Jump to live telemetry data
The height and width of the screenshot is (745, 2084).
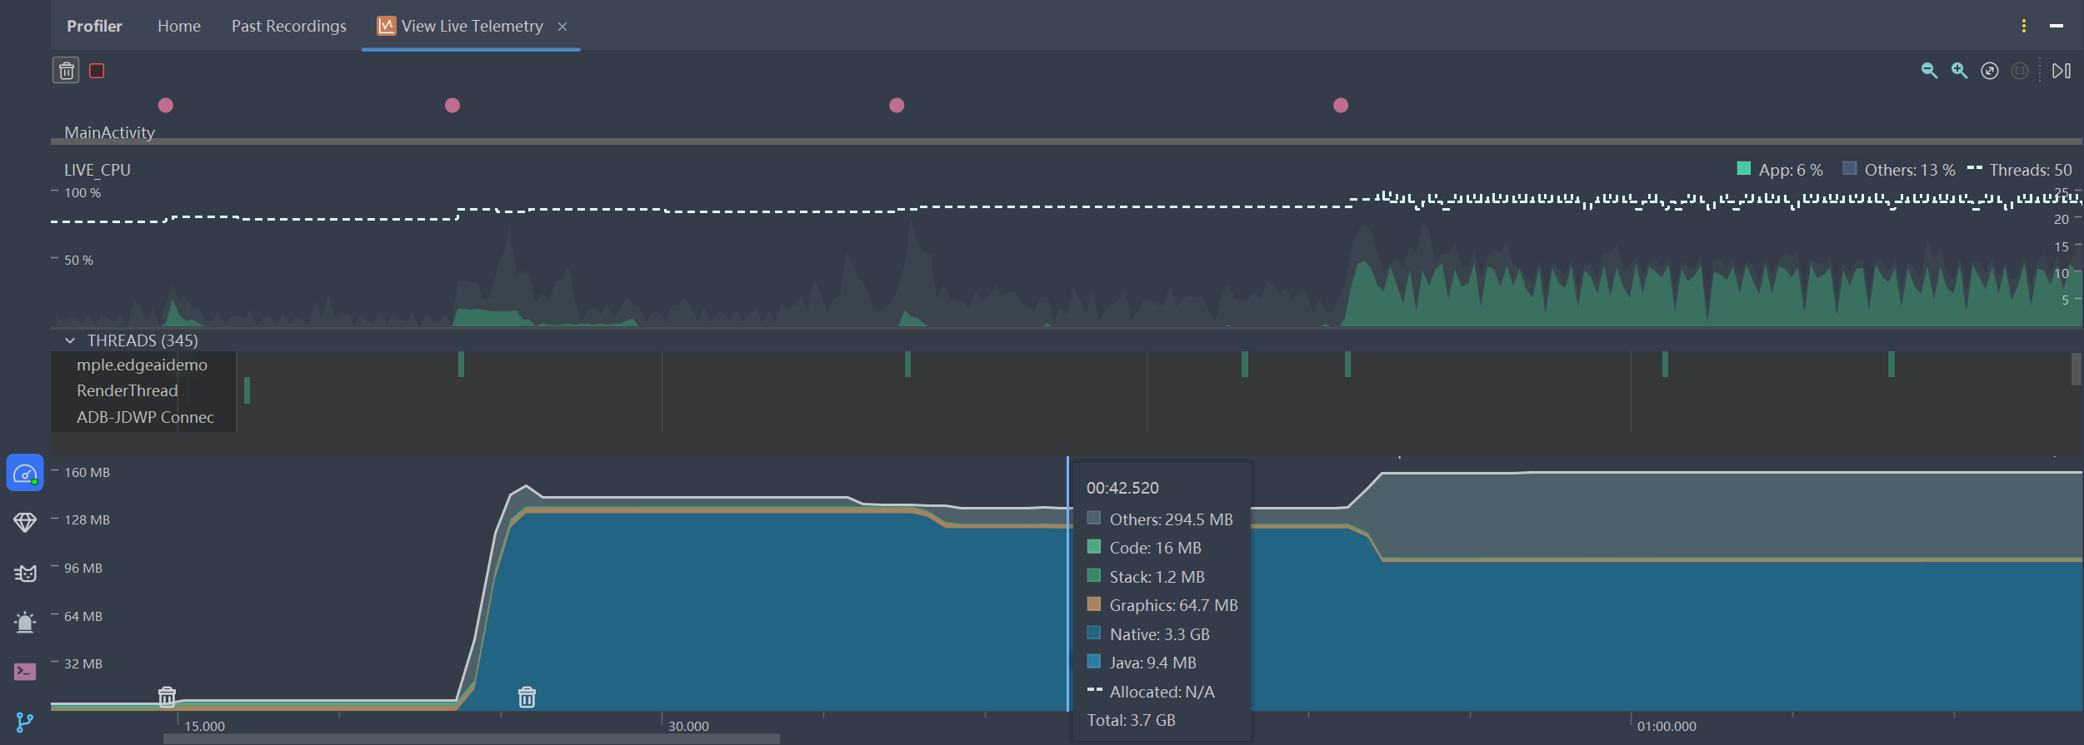click(x=2061, y=71)
